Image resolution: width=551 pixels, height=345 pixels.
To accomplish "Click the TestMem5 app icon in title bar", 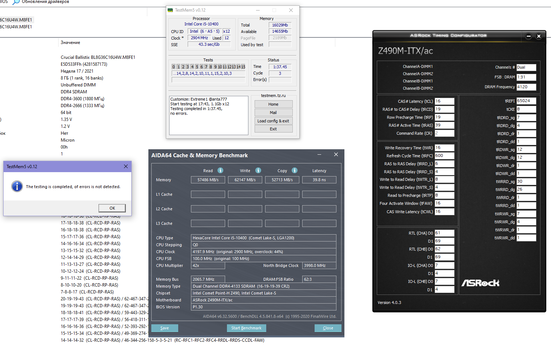I will click(x=170, y=10).
